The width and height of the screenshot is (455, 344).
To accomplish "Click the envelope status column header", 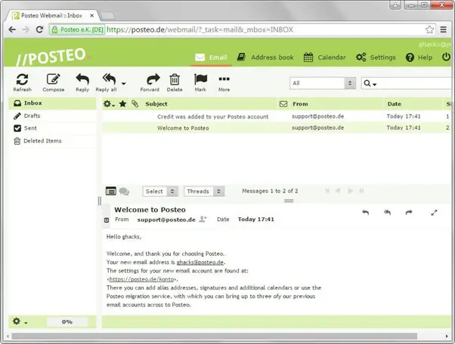I will (x=283, y=104).
